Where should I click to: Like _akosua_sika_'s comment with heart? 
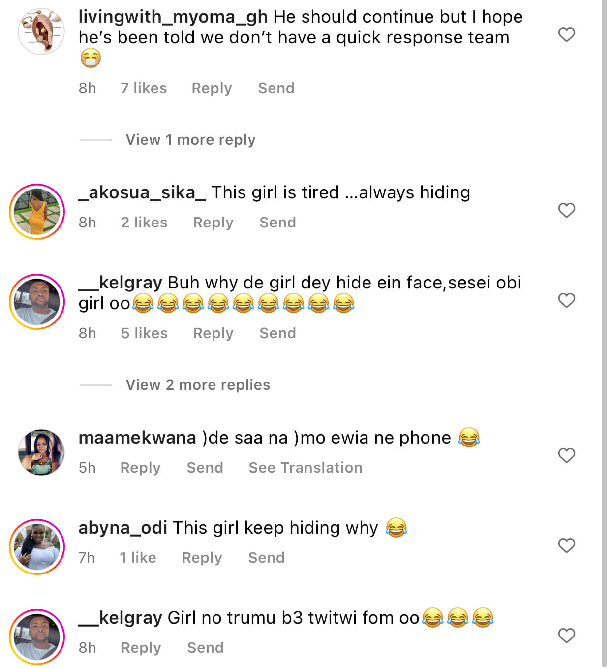point(566,210)
